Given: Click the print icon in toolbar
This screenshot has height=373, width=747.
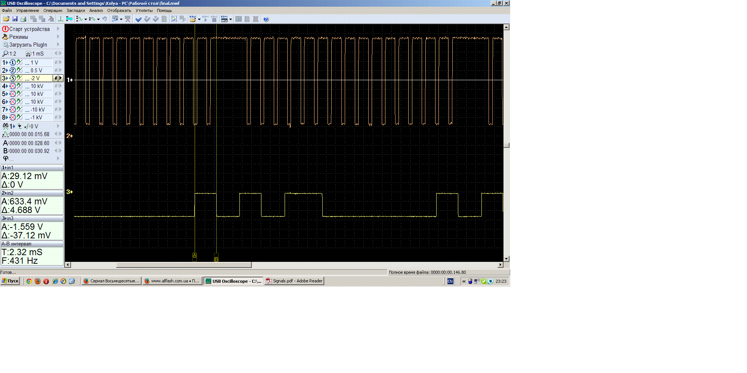Looking at the screenshot, I should click(x=24, y=19).
